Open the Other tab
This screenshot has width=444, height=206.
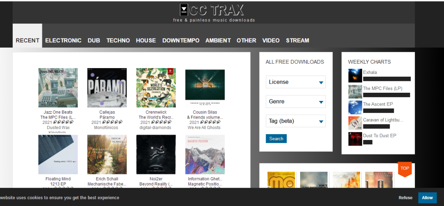(x=246, y=40)
